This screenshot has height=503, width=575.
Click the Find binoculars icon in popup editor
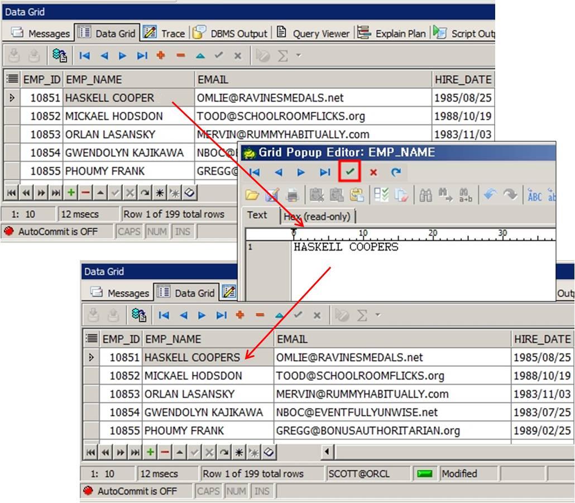(x=426, y=195)
